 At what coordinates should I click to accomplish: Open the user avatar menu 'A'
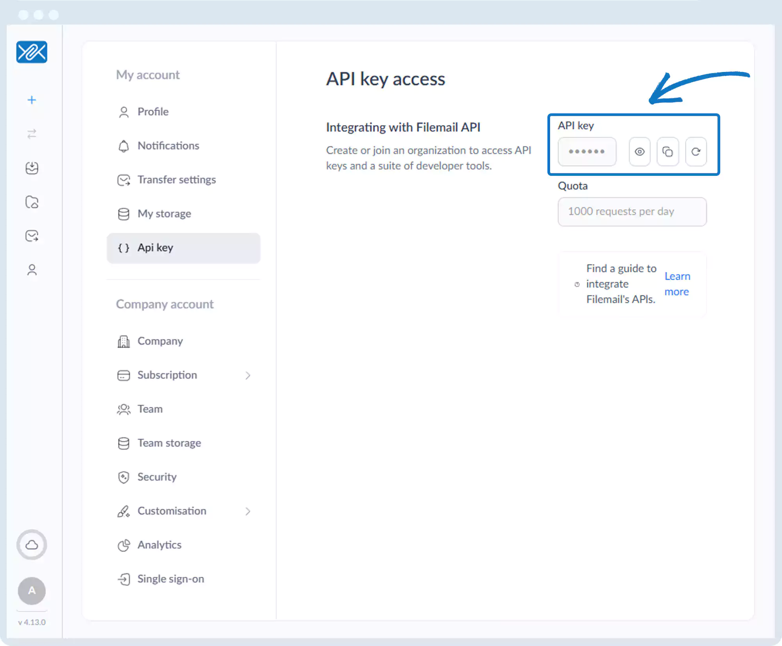[x=32, y=591]
